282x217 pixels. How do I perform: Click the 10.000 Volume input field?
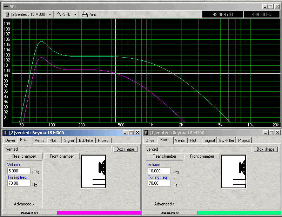pos(159,171)
